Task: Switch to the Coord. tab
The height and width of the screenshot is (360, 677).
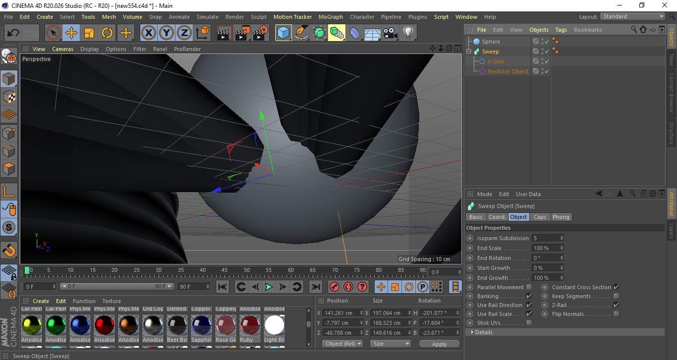Action: [497, 217]
